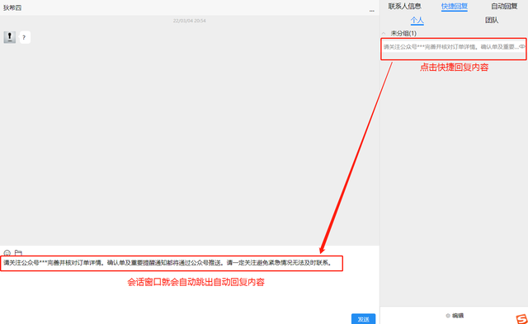Click the Sogou input method icon

click(x=521, y=319)
